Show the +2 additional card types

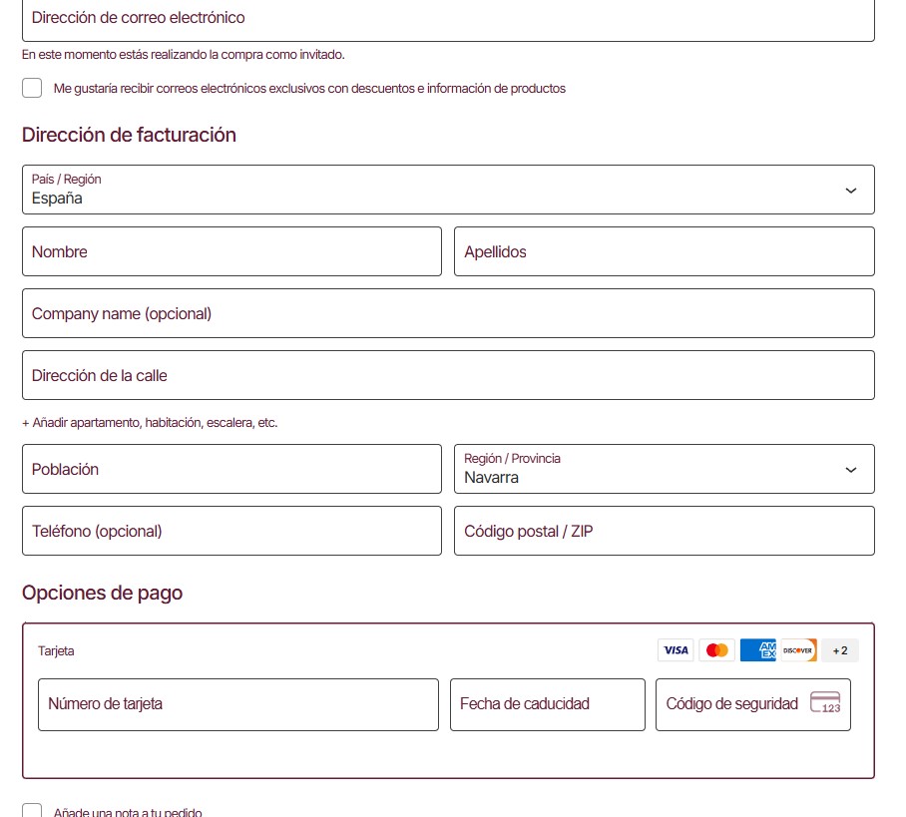click(x=840, y=650)
